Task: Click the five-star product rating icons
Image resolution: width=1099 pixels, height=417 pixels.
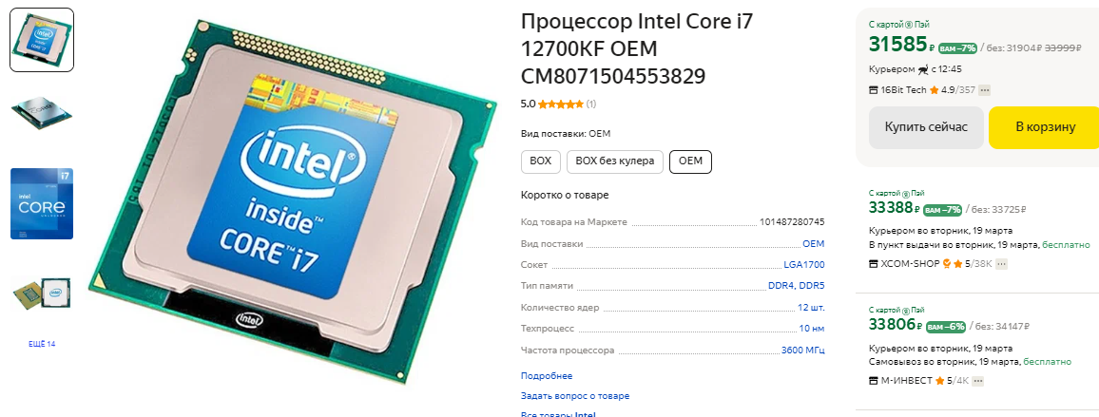Action: 561,104
